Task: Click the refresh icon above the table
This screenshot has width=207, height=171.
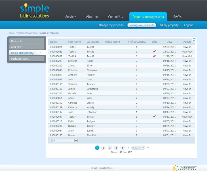Action: 194,39
